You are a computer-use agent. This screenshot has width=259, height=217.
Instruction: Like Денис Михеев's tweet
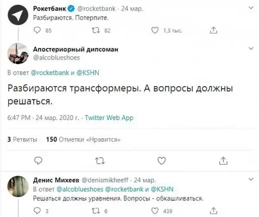click(155, 211)
